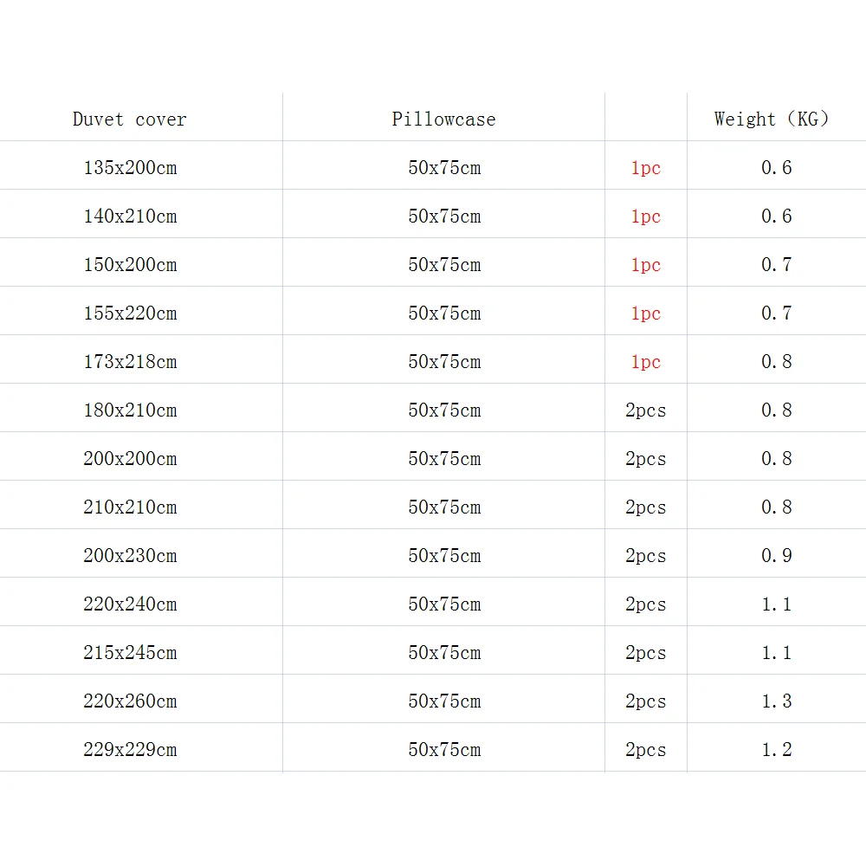
Task: Select the 200x230cm duvet size cell
Action: tap(130, 556)
